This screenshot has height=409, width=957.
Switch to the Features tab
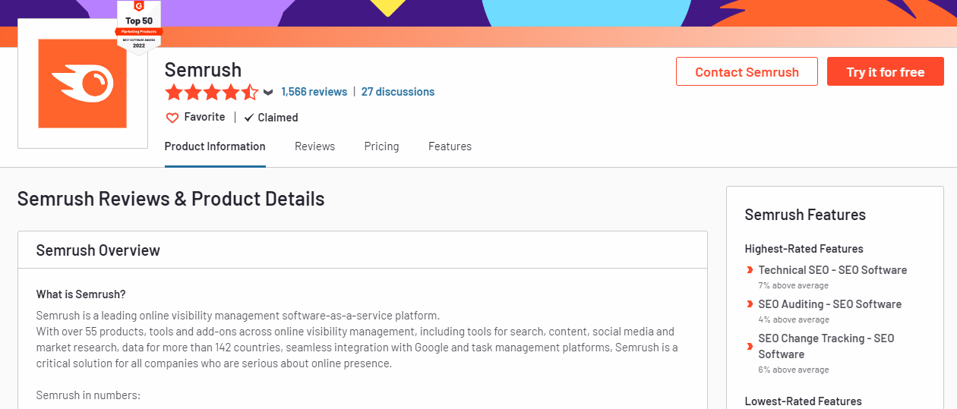click(450, 146)
